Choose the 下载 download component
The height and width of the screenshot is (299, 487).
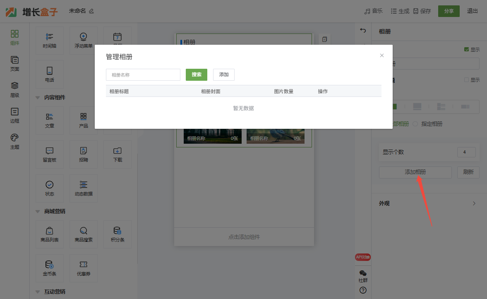pos(118,154)
